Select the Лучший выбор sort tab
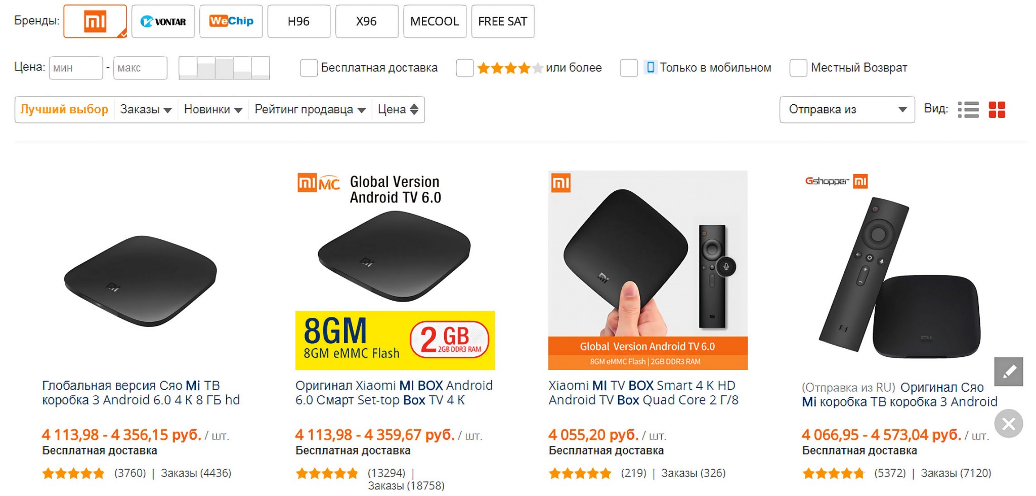1036x496 pixels. tap(64, 109)
